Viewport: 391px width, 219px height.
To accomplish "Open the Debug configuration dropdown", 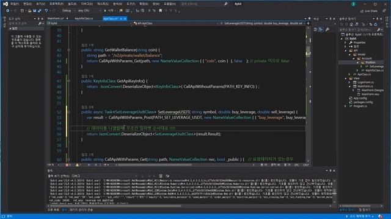I will pyautogui.click(x=68, y=11).
